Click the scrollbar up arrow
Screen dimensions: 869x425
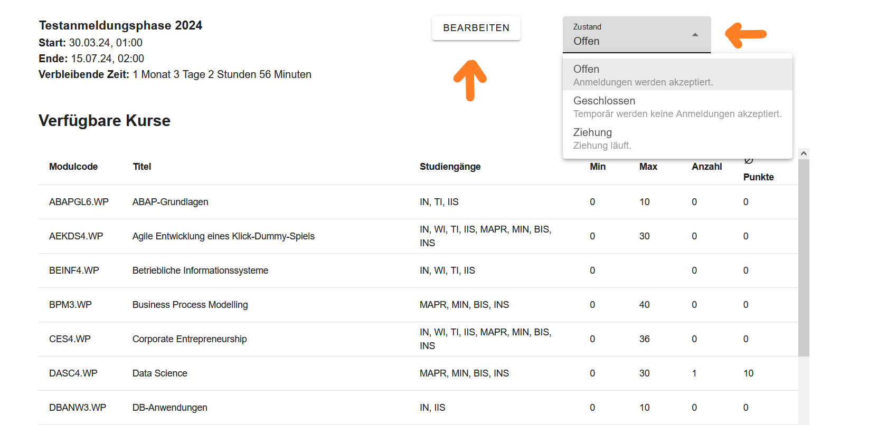(x=803, y=153)
